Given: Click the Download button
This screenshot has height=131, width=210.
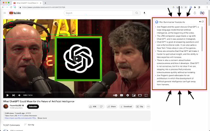Looking at the screenshot, I should click(126, 106).
